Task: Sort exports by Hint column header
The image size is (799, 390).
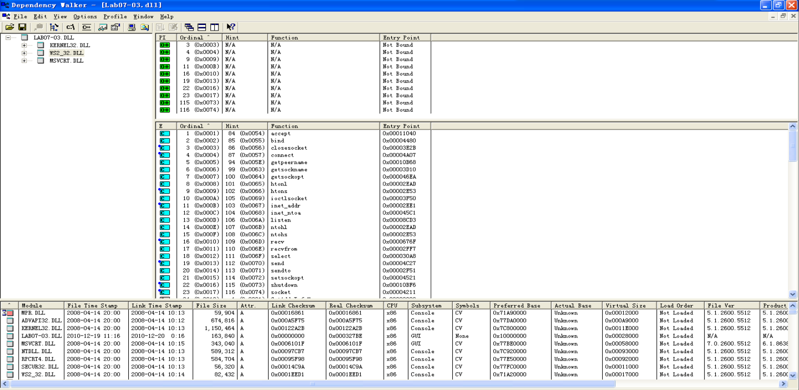Action: [x=245, y=126]
